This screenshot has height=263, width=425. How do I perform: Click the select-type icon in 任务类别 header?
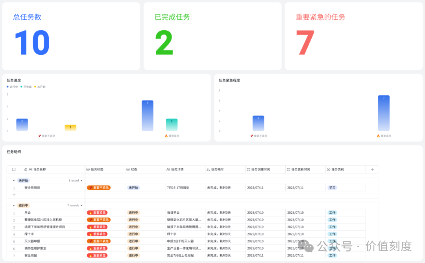329,169
